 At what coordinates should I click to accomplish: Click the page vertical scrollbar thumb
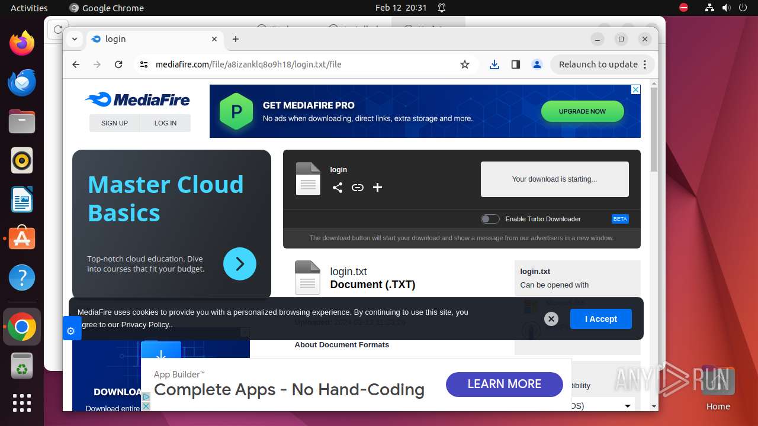coord(654,129)
